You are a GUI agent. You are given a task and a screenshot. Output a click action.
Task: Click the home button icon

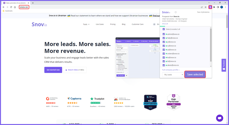tap(15, 7)
